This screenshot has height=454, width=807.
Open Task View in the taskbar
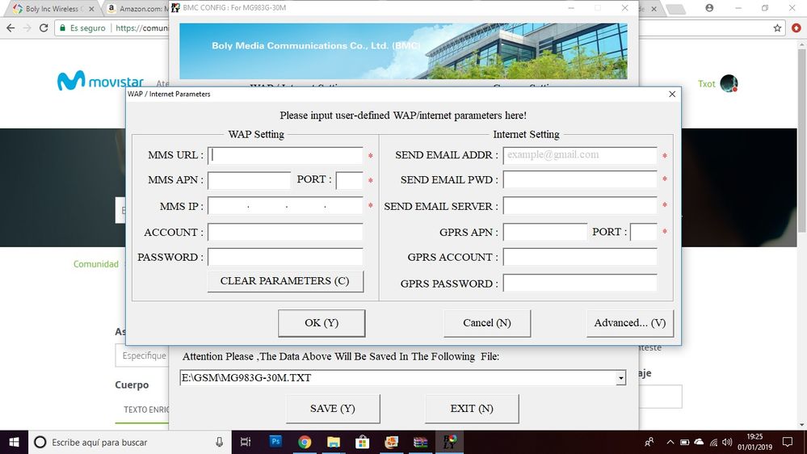[x=246, y=442]
